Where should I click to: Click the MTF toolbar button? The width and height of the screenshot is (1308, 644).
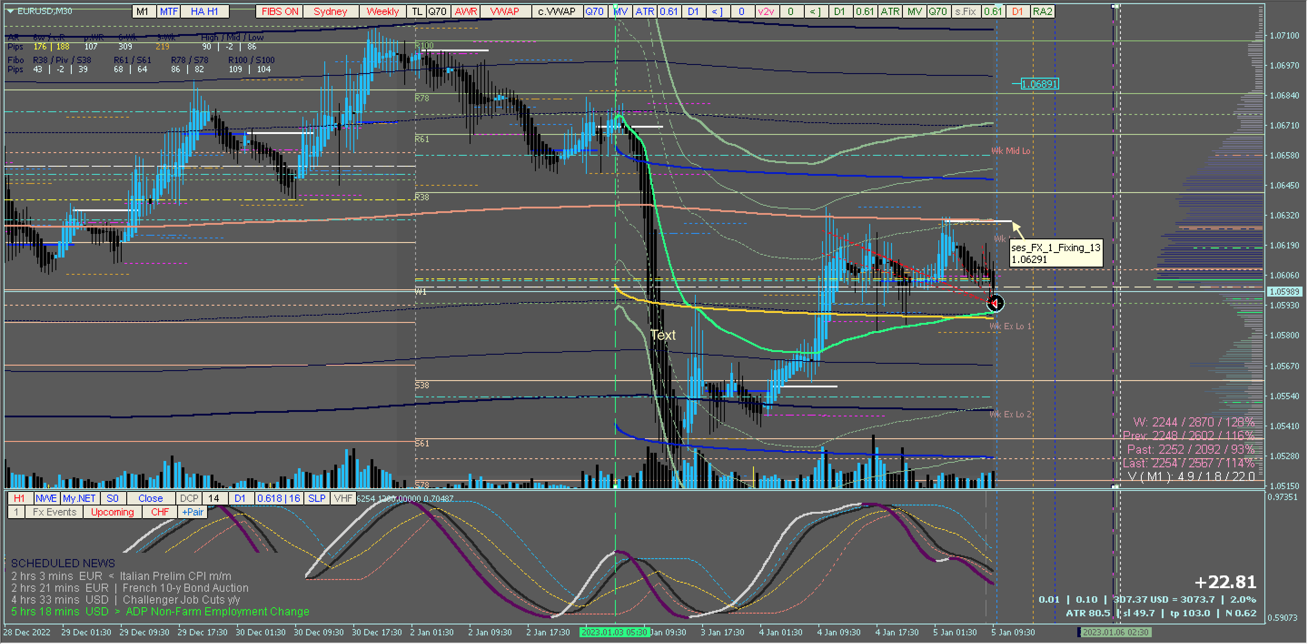click(x=168, y=11)
